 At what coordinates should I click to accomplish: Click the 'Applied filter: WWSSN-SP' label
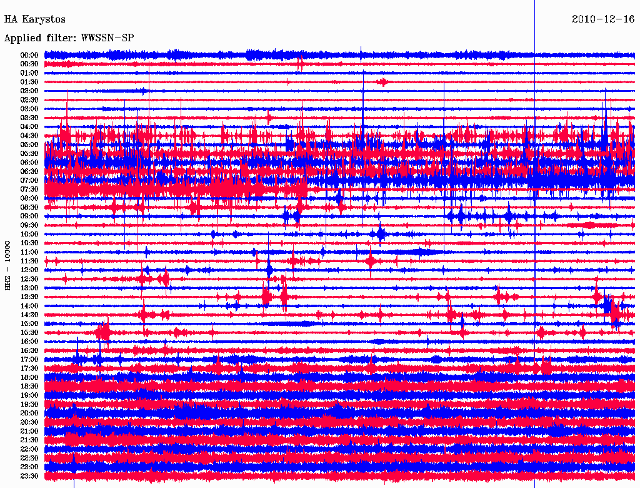pos(69,38)
